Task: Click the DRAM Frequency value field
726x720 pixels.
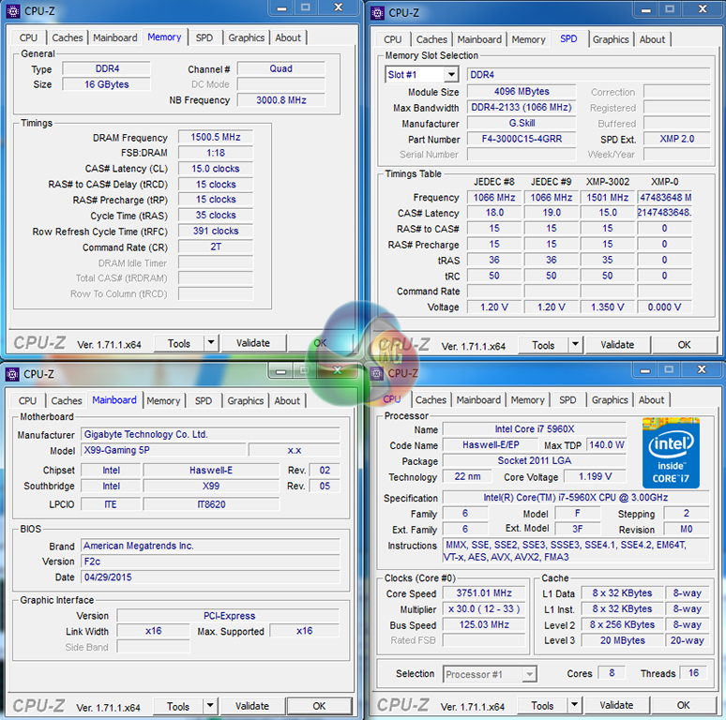Action: pyautogui.click(x=215, y=138)
